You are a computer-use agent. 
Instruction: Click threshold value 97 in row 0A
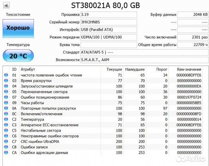165,108
